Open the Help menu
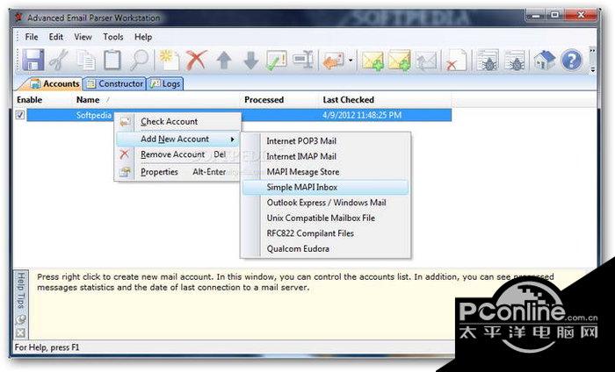The image size is (615, 372). (x=142, y=37)
